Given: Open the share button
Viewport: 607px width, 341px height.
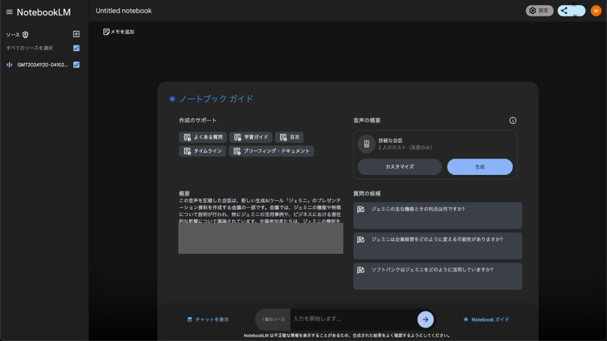Looking at the screenshot, I should point(571,11).
